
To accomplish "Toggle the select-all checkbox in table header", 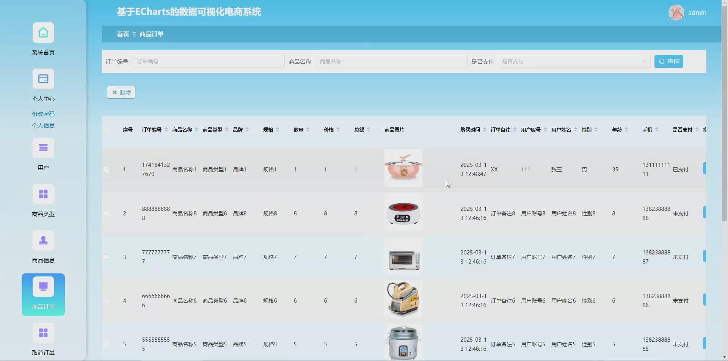I will click(107, 130).
